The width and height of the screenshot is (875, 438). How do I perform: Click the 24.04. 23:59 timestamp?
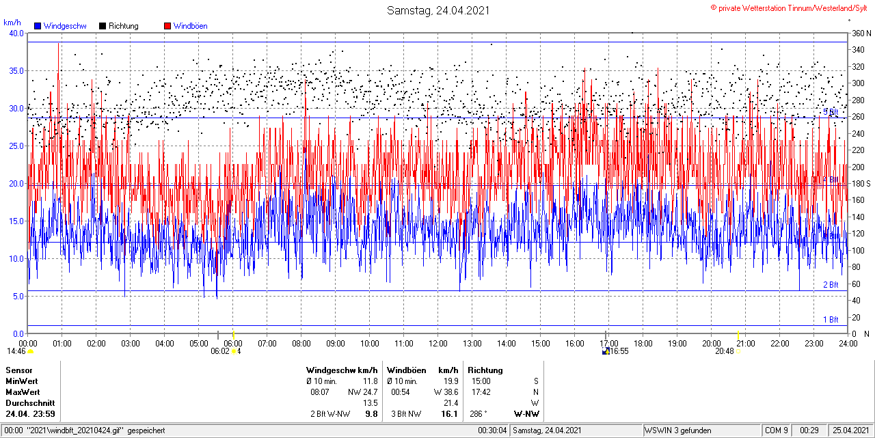(30, 414)
